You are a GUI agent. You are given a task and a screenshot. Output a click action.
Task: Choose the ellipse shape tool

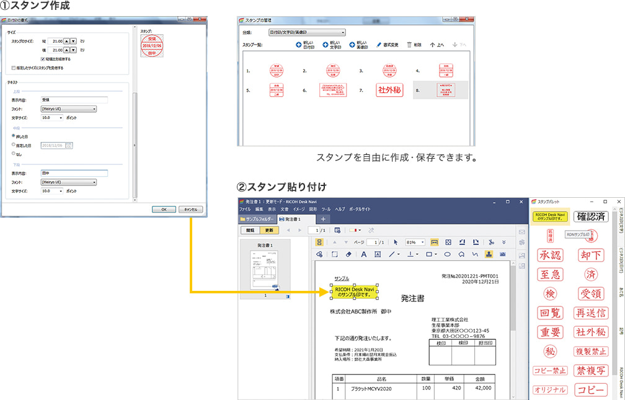[x=447, y=254]
